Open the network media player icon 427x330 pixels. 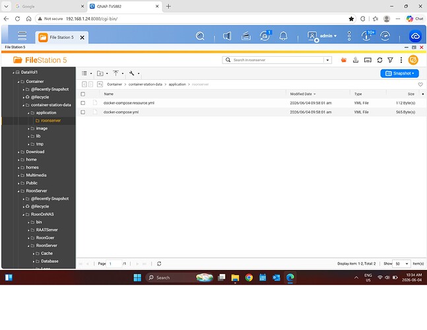pos(368,60)
